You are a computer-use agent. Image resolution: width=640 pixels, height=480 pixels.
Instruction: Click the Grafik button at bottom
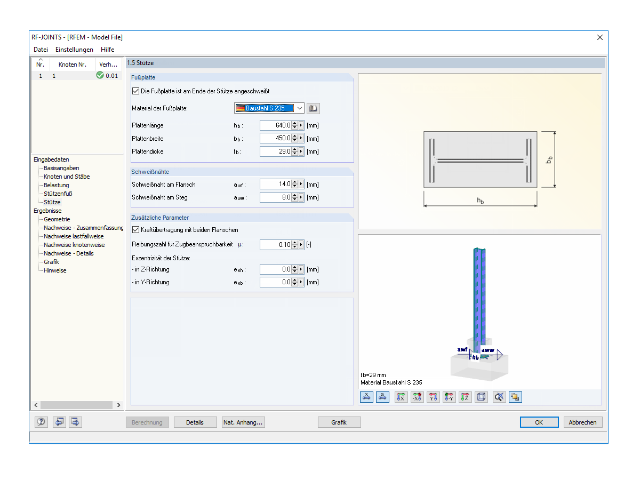tap(339, 422)
